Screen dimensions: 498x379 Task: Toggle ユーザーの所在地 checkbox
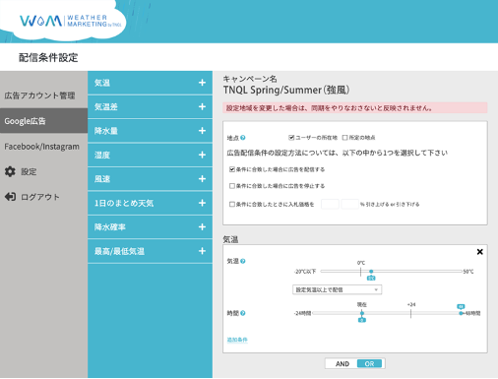[x=291, y=138]
